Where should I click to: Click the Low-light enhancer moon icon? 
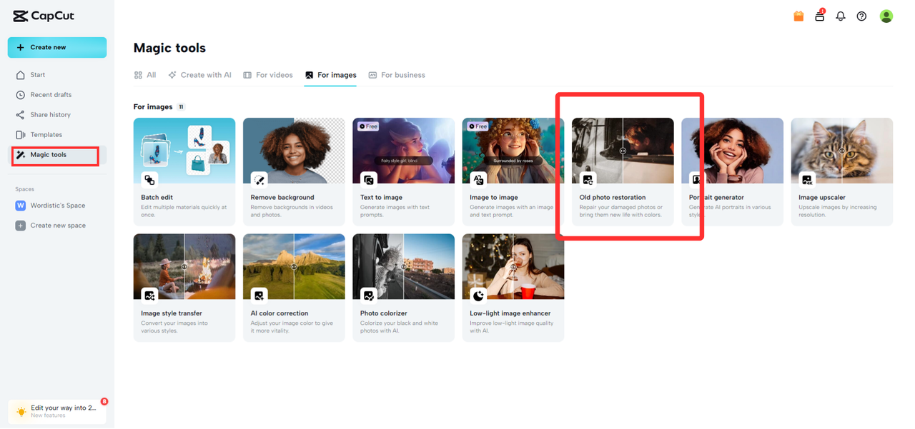[478, 295]
